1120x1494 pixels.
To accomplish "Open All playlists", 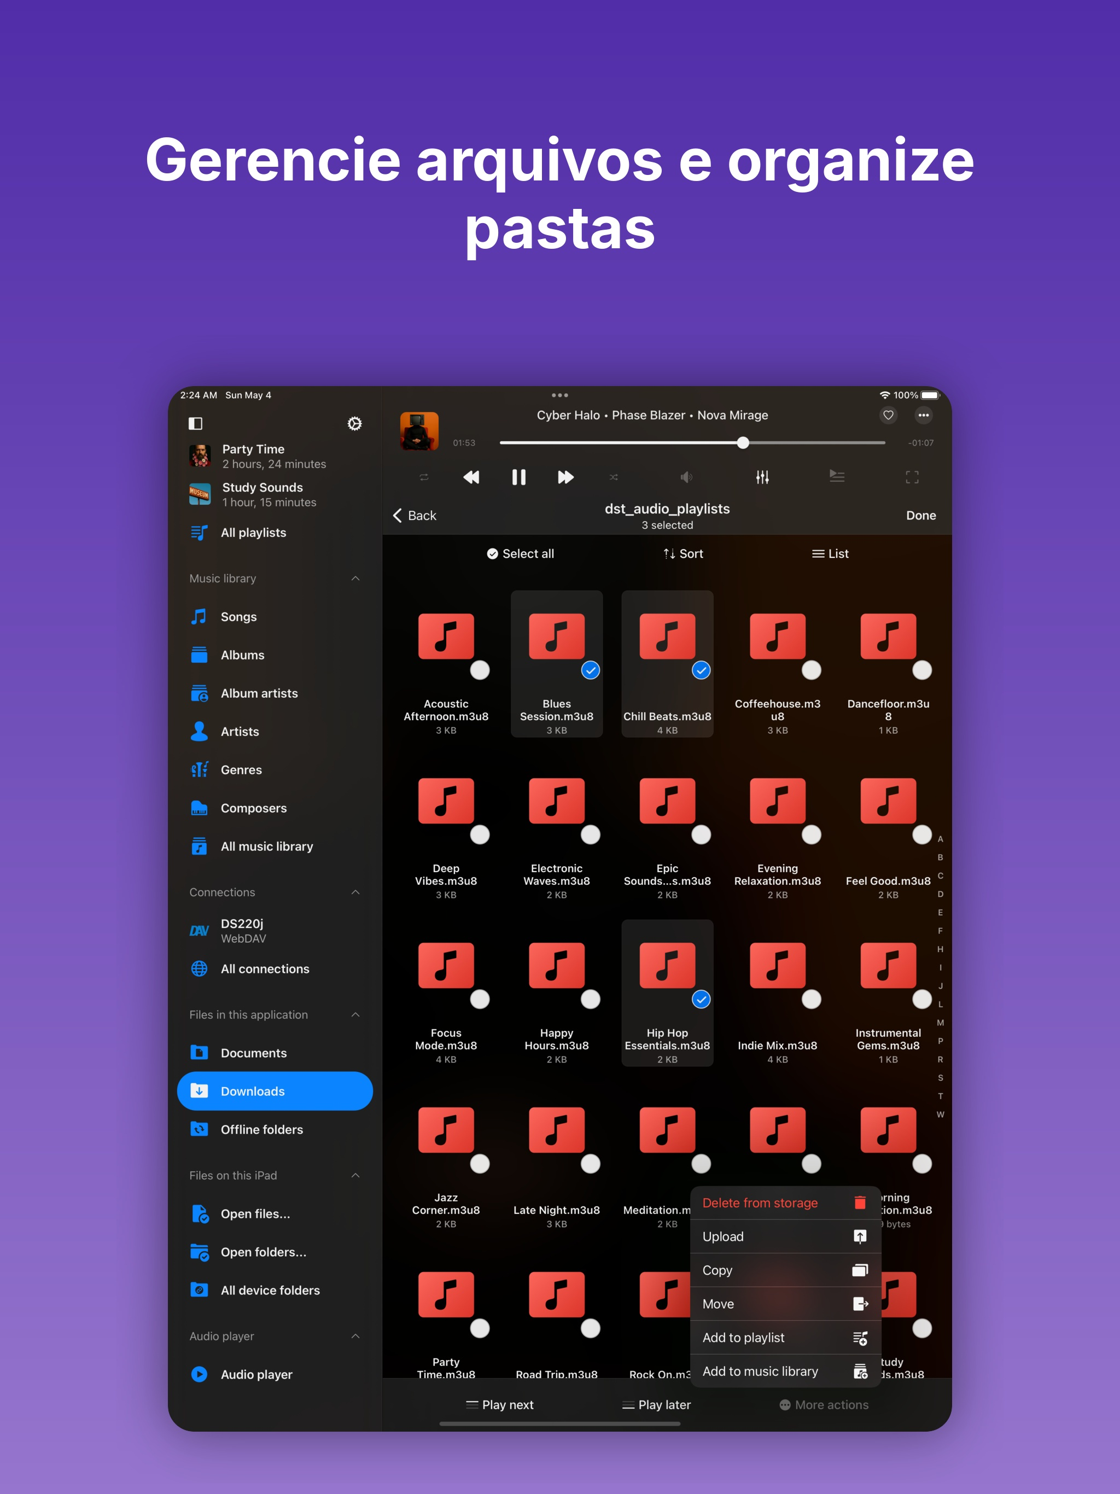I will (x=275, y=532).
